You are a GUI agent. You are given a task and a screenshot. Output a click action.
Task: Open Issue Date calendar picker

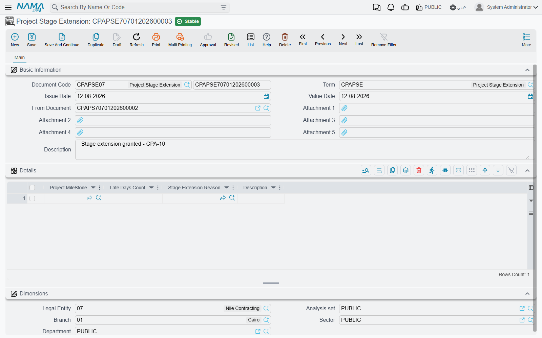tap(266, 96)
